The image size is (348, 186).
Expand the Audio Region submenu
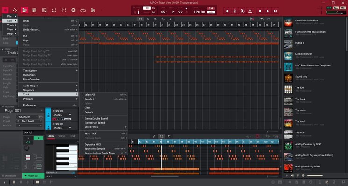coord(49,86)
